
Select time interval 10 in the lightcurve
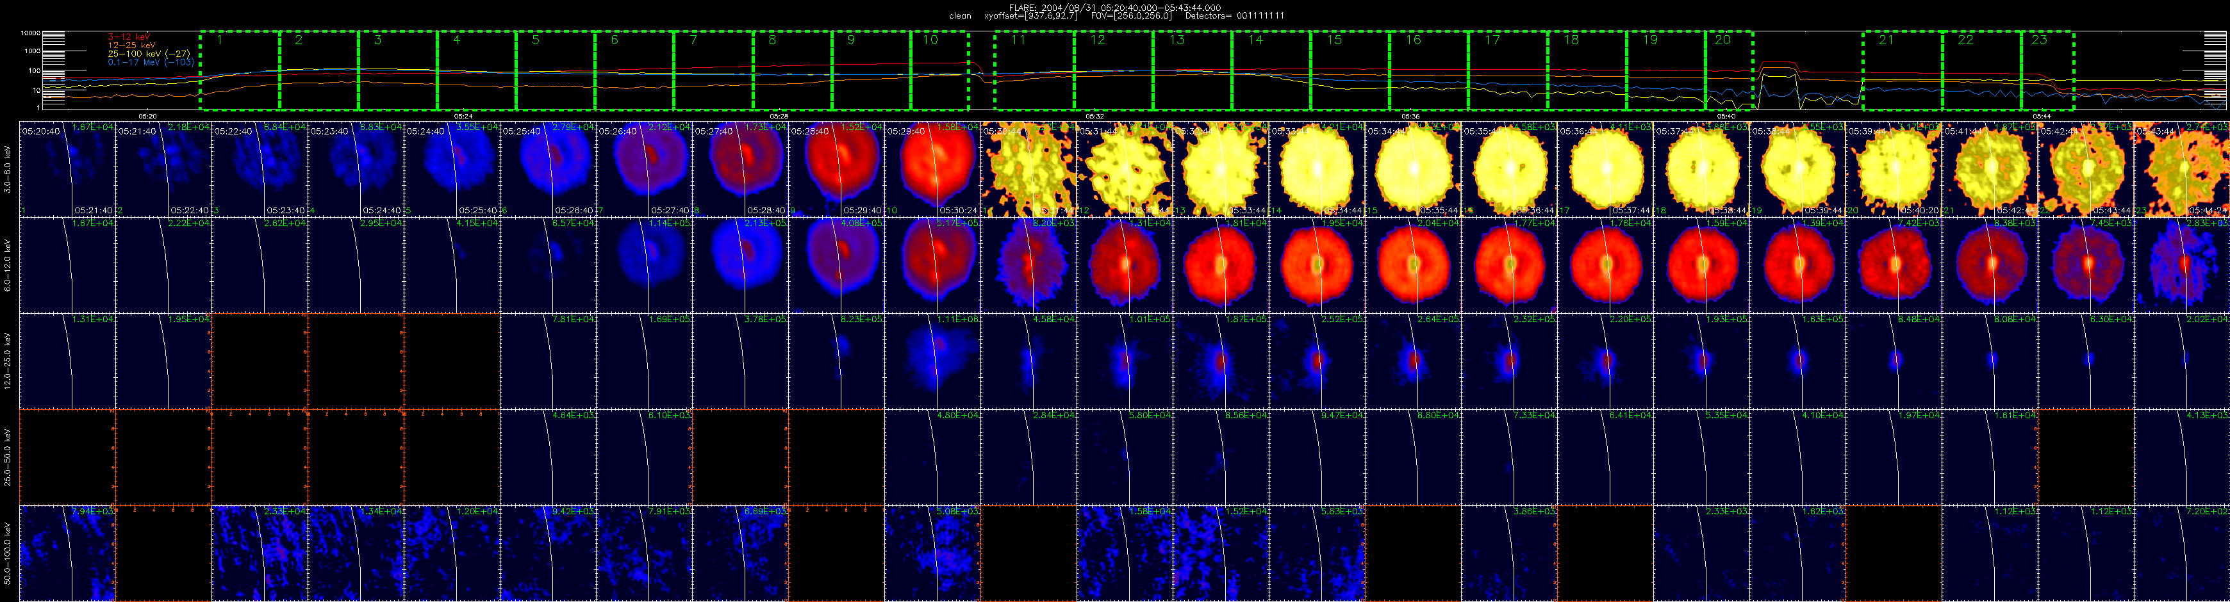(939, 71)
